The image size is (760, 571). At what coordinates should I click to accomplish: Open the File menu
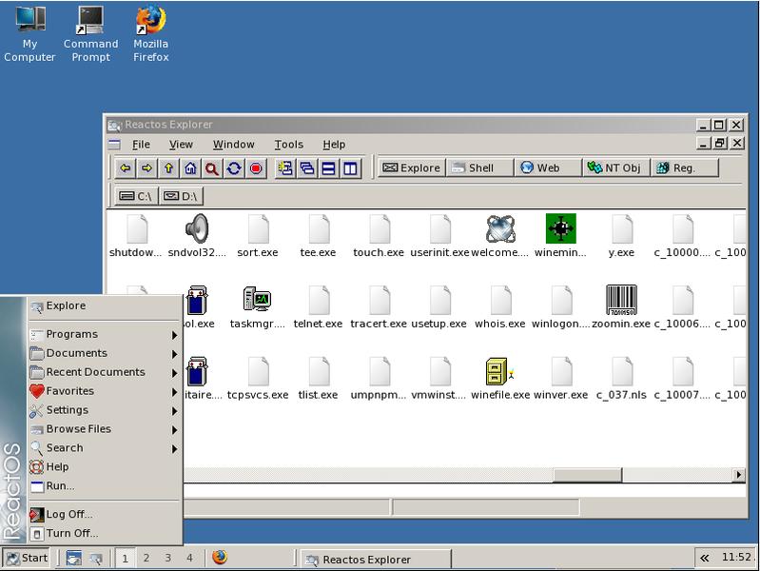(x=141, y=145)
